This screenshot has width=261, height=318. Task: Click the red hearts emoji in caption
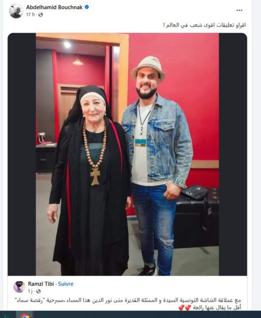point(185,308)
